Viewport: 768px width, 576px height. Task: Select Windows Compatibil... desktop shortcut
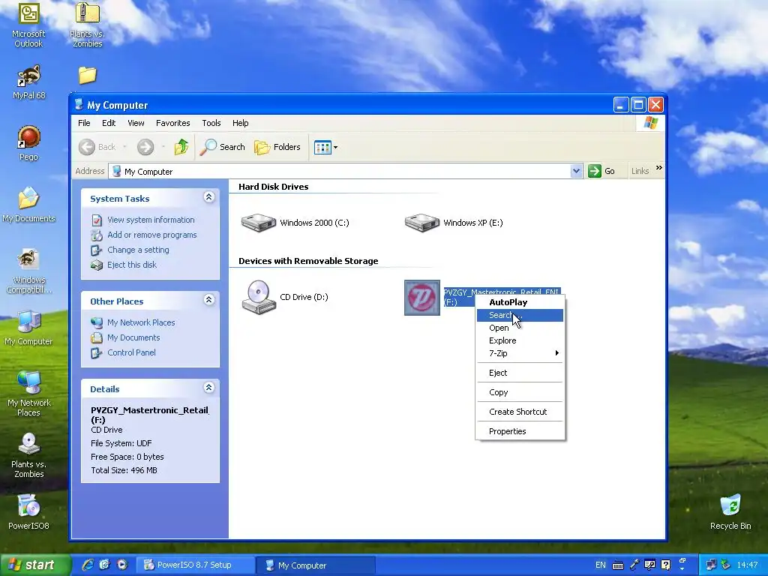pos(28,271)
